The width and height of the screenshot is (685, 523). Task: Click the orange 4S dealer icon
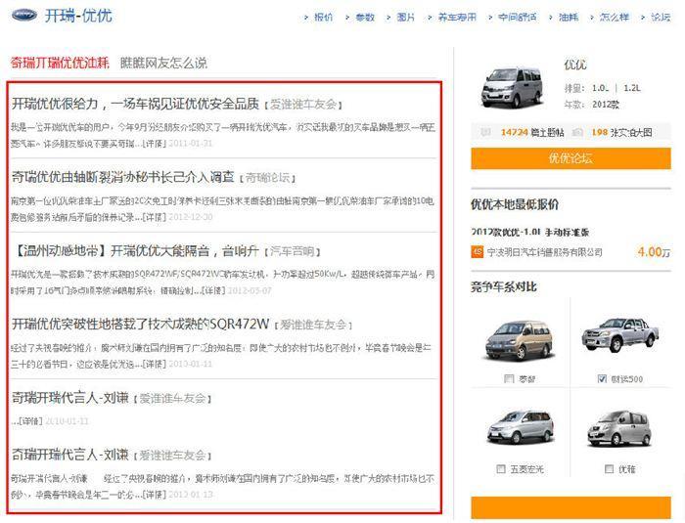click(478, 252)
